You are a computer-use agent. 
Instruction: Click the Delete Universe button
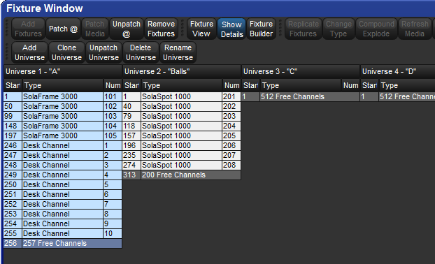[x=141, y=52]
